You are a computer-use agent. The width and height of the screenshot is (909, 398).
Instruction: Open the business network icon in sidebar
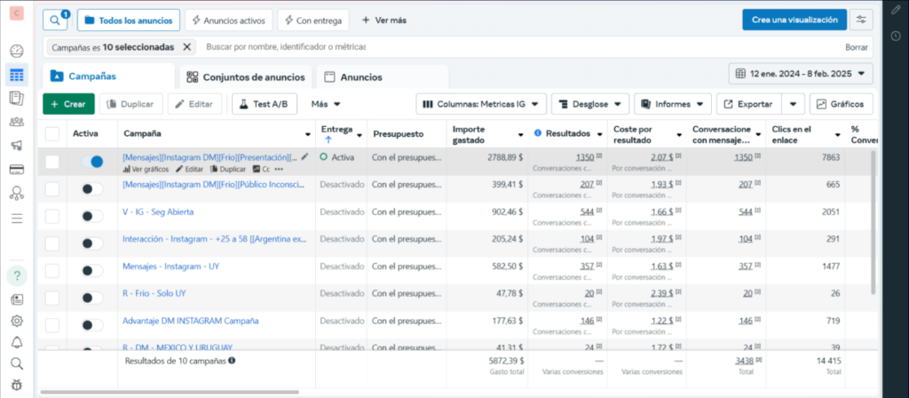tap(17, 193)
